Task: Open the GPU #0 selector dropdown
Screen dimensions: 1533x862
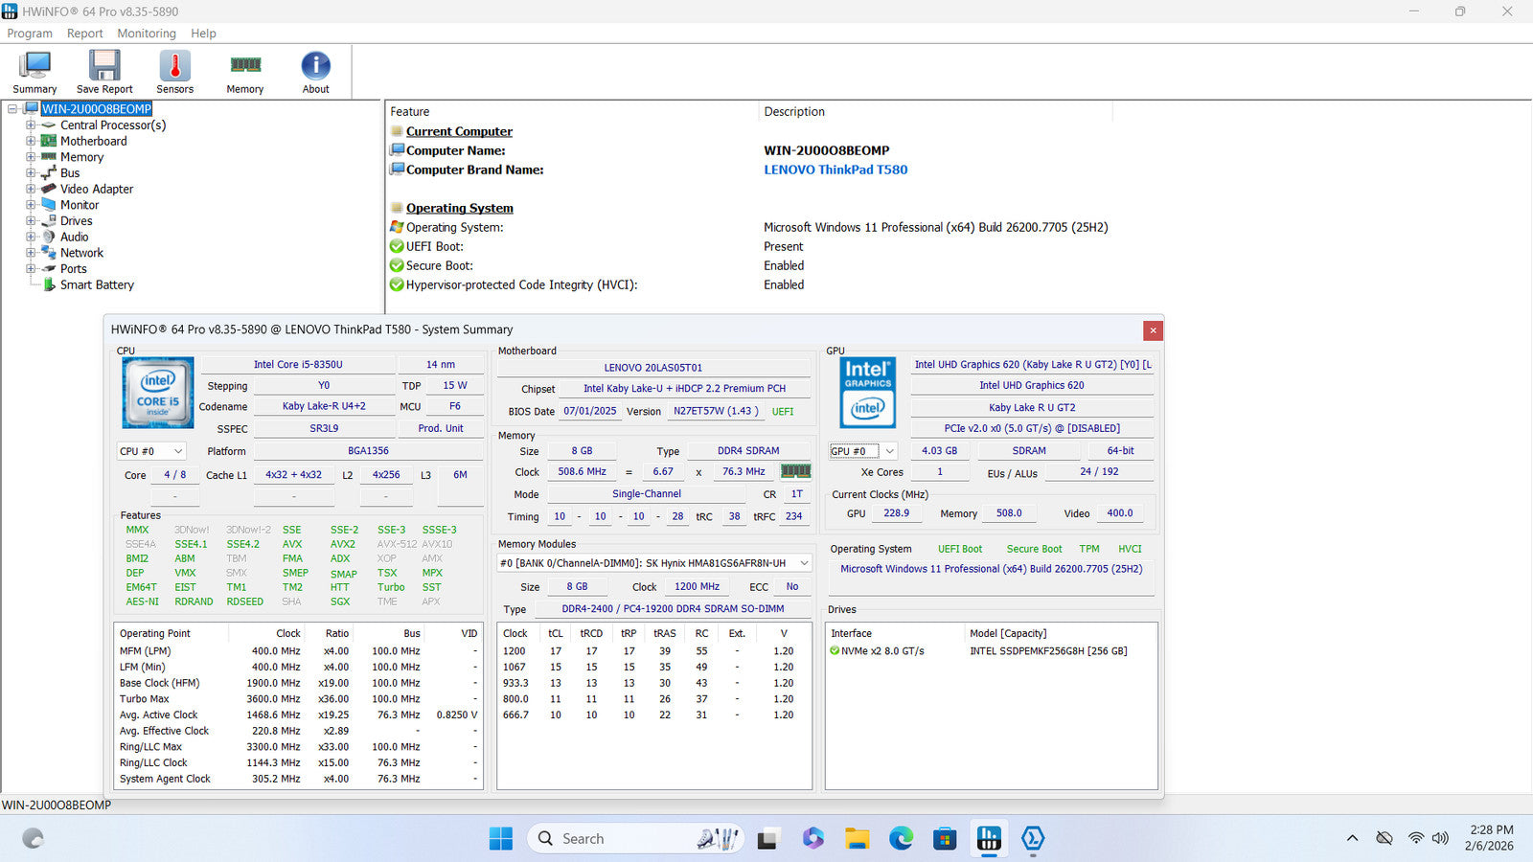Action: point(862,451)
